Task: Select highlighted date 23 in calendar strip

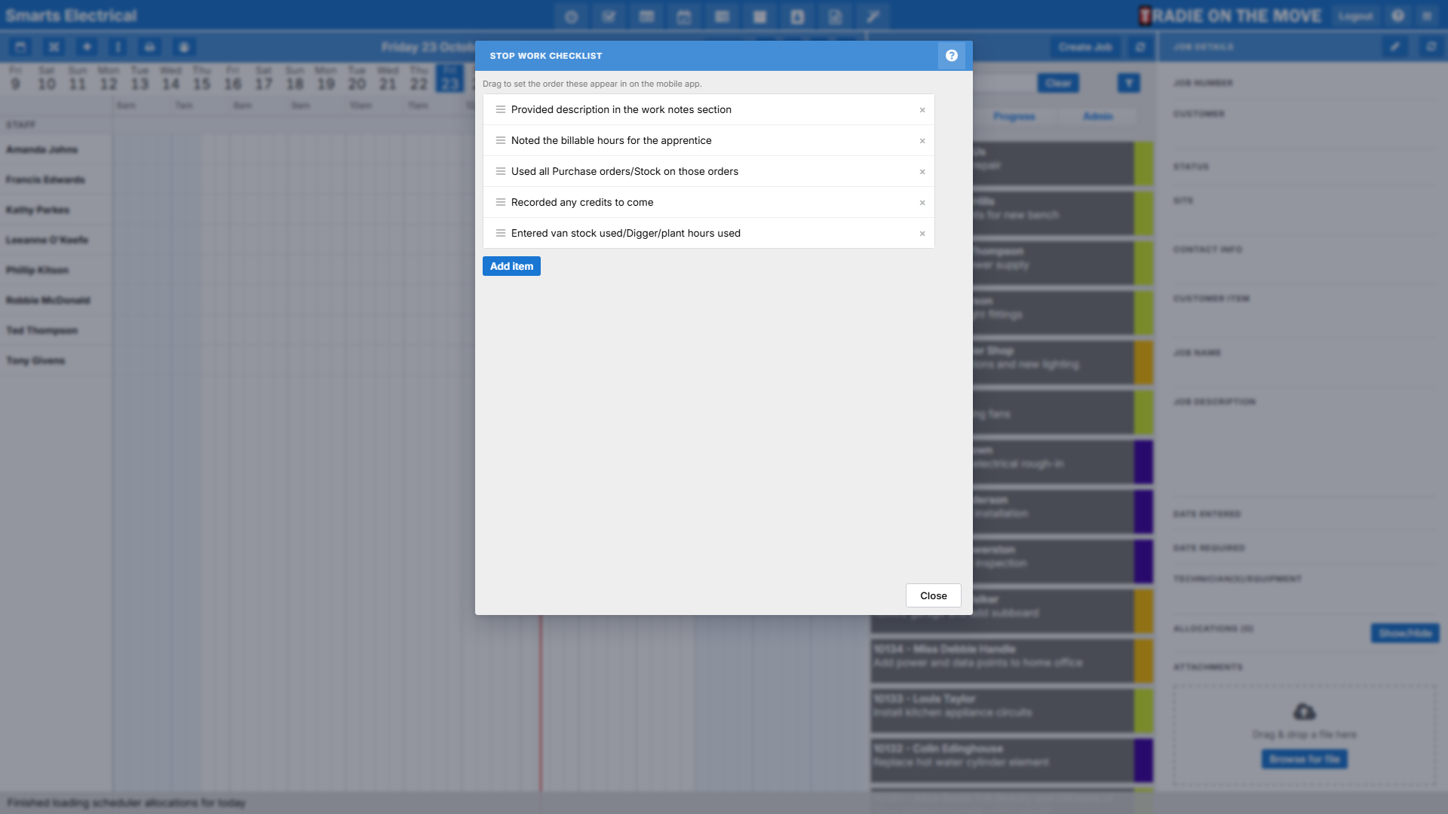Action: click(450, 78)
